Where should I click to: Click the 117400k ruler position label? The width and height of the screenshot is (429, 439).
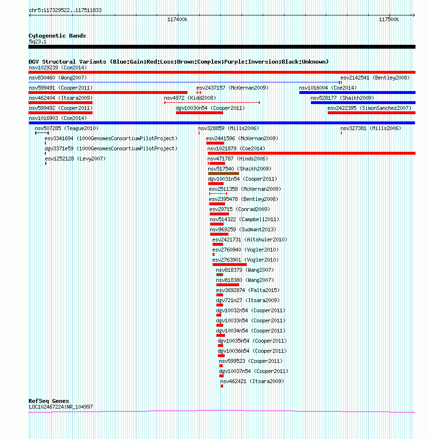tap(177, 19)
